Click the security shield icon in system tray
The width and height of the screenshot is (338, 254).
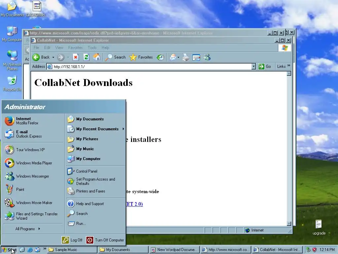pyautogui.click(x=315, y=250)
